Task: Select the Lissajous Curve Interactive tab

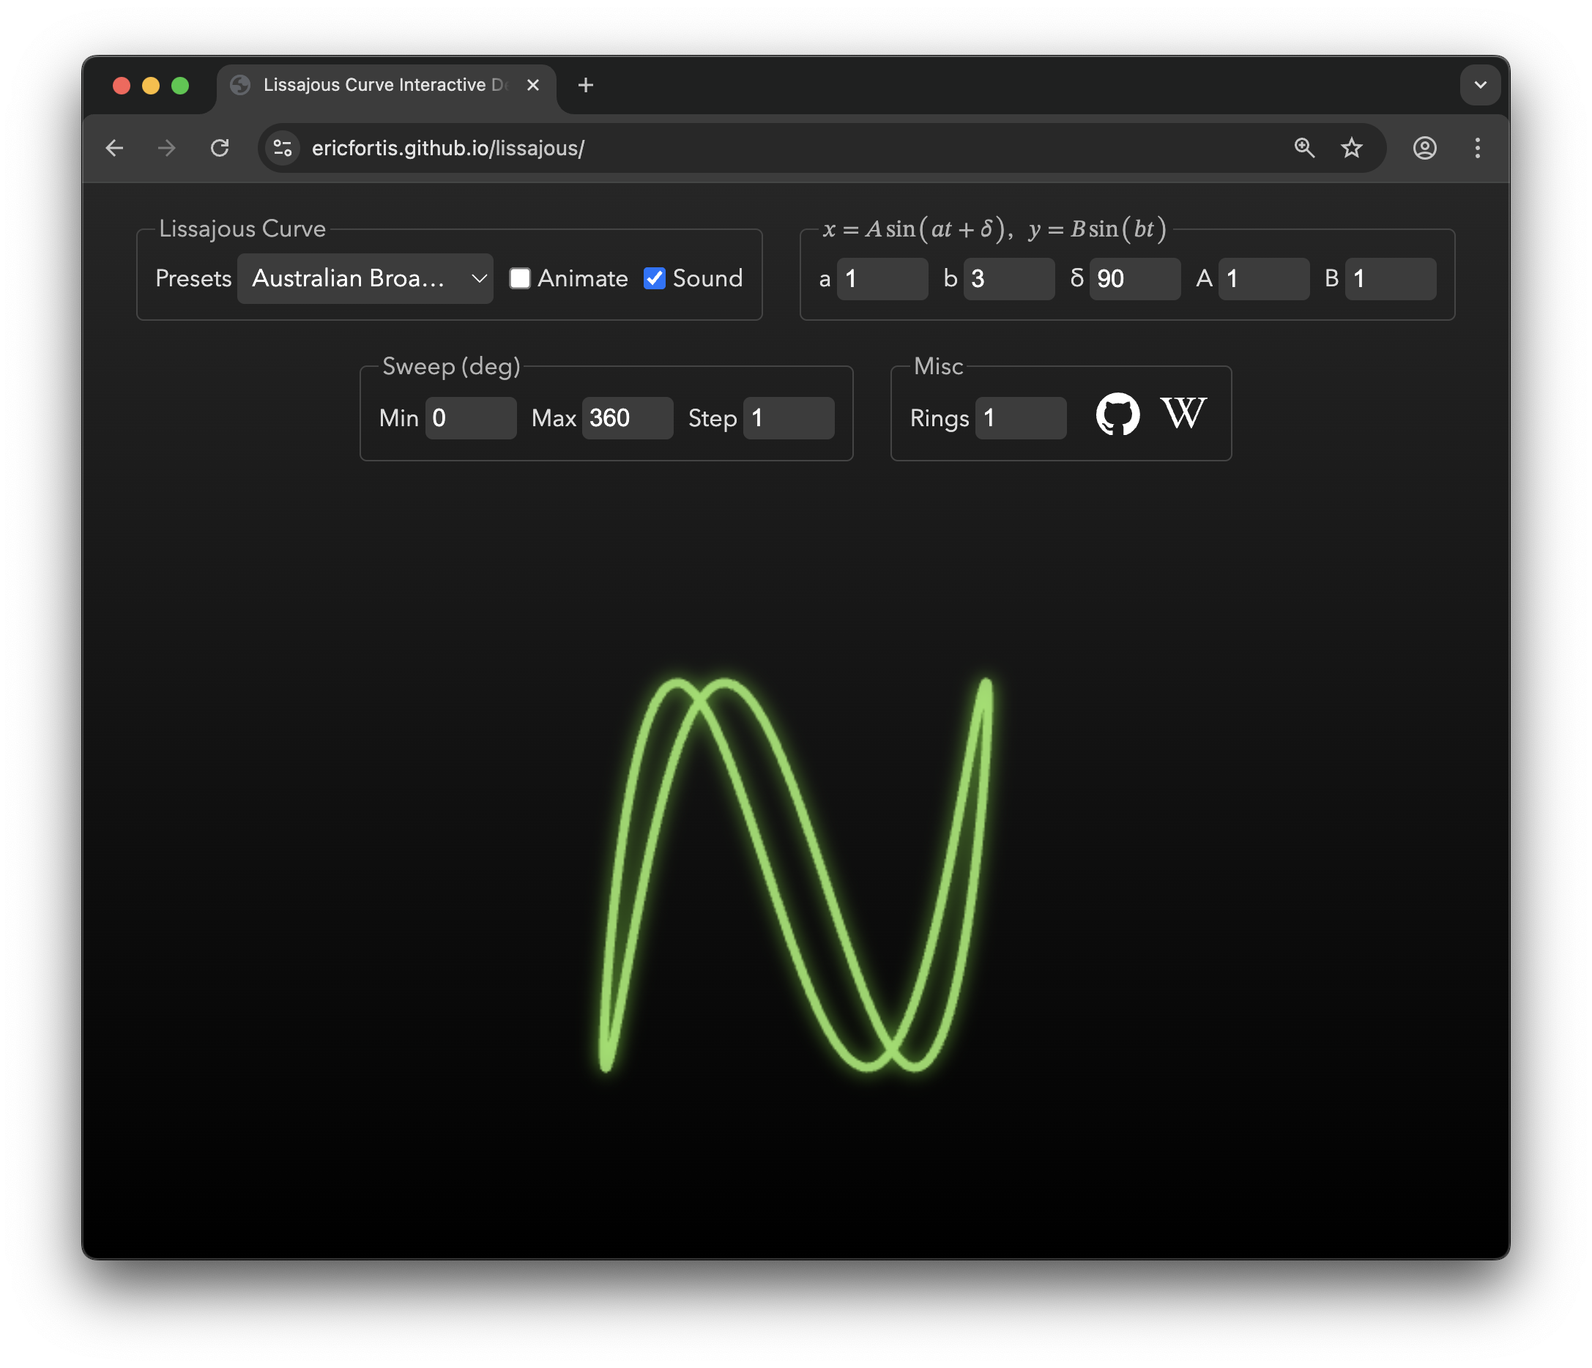Action: [384, 84]
